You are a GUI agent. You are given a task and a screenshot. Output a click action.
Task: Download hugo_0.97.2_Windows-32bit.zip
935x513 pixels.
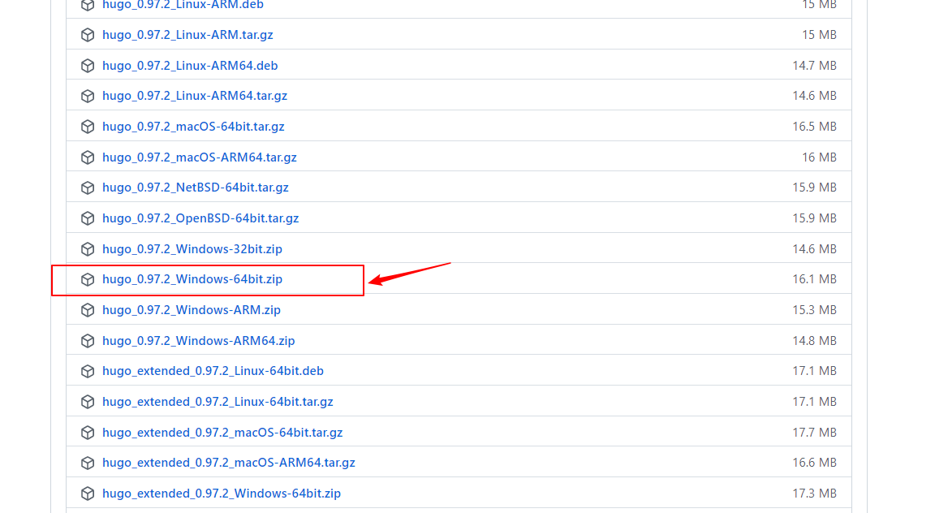pos(192,249)
